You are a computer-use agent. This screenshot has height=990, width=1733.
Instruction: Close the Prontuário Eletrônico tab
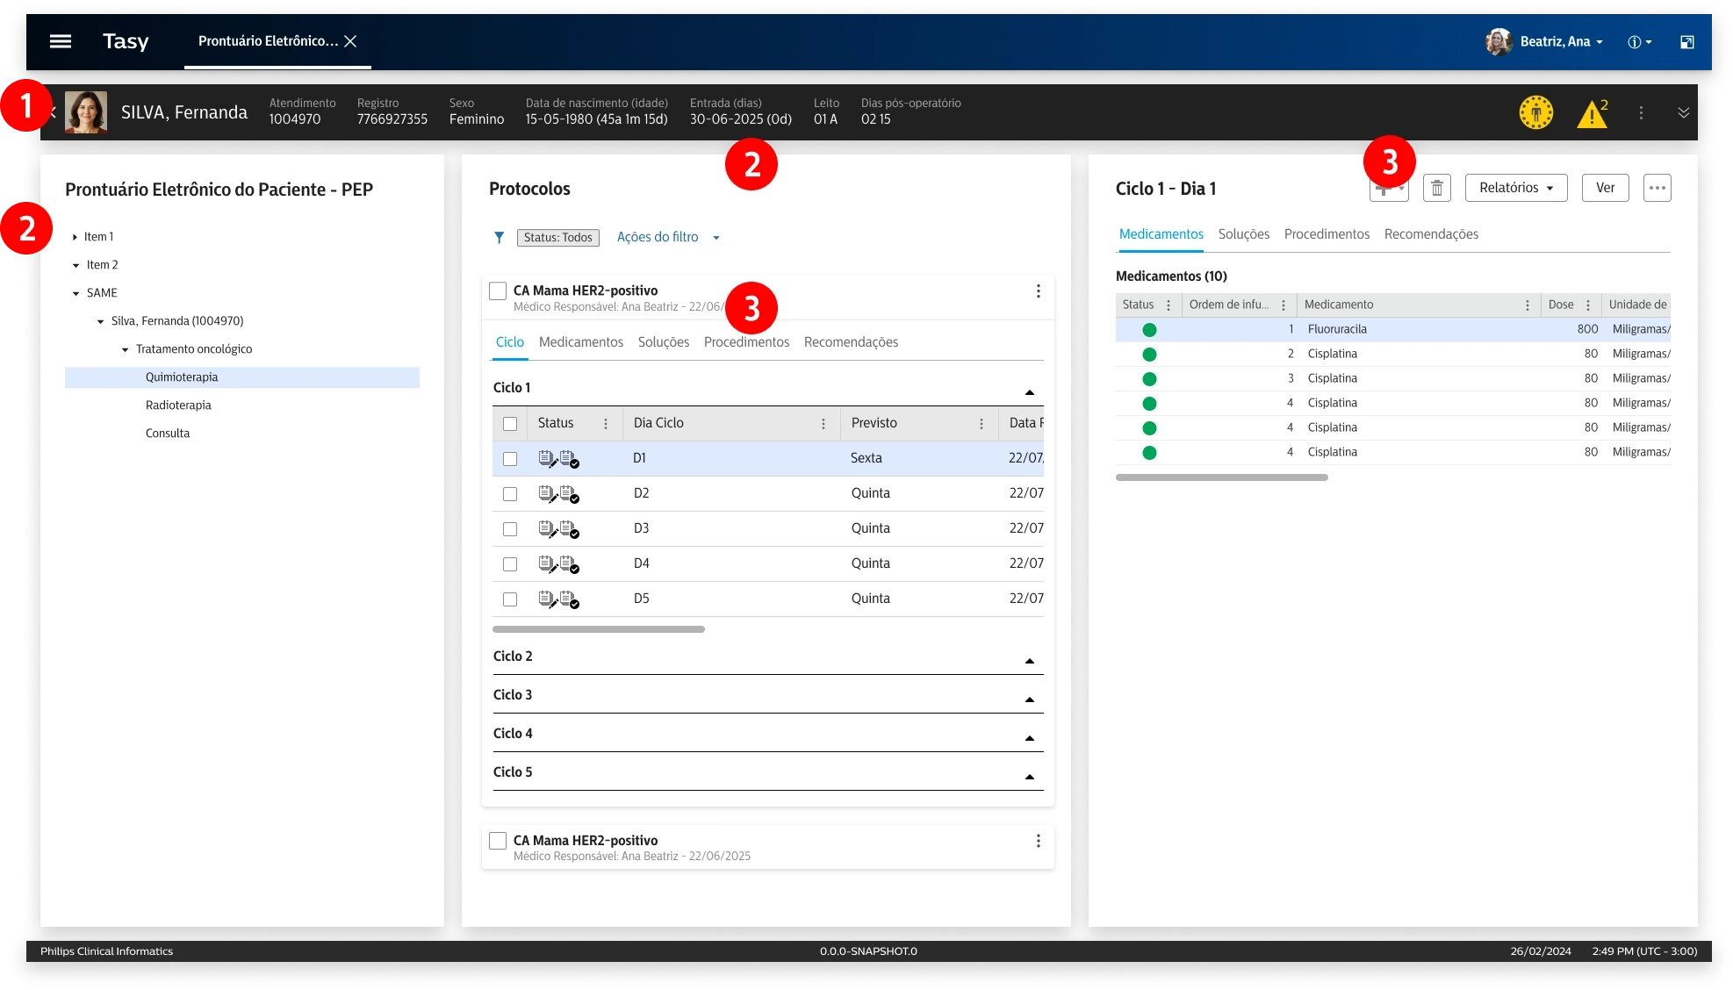(350, 41)
